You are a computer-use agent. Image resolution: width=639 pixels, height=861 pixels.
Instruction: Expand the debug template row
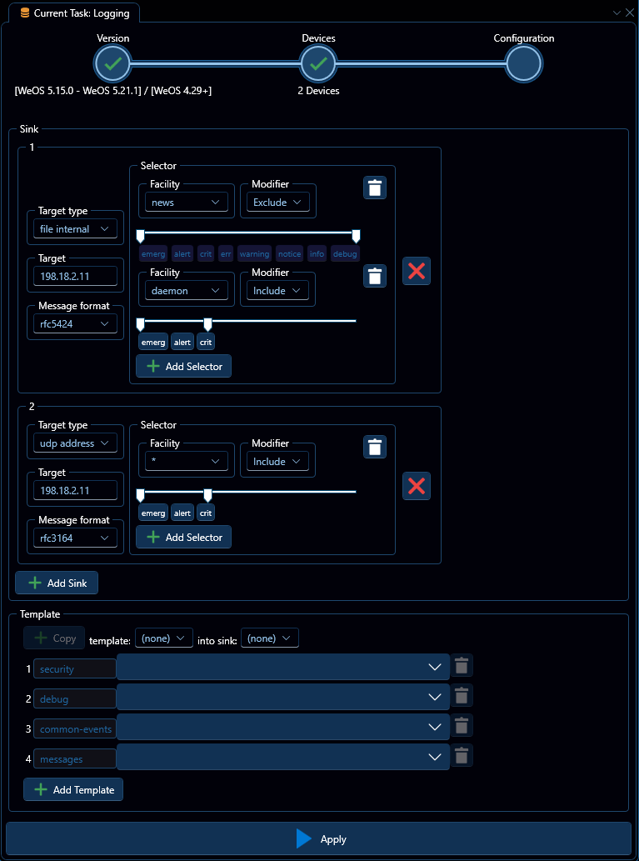click(x=283, y=697)
